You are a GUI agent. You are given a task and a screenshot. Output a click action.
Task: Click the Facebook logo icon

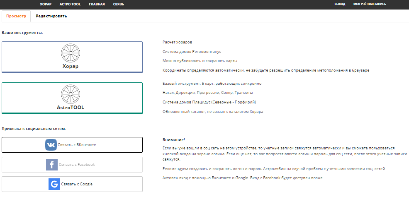52,164
